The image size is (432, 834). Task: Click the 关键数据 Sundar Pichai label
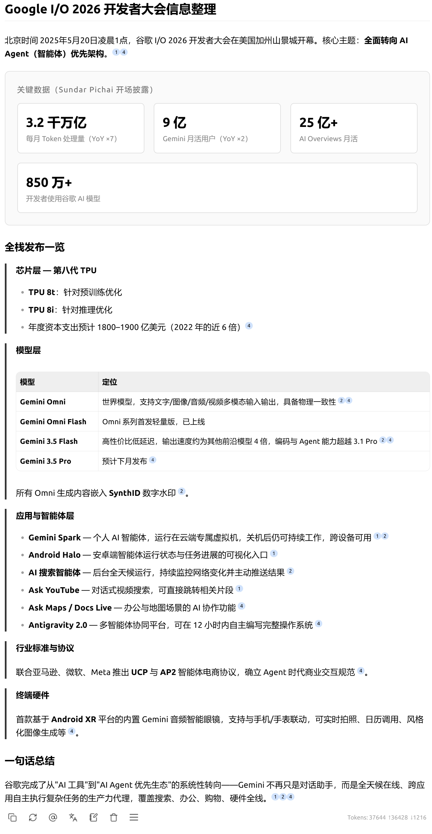pos(85,89)
